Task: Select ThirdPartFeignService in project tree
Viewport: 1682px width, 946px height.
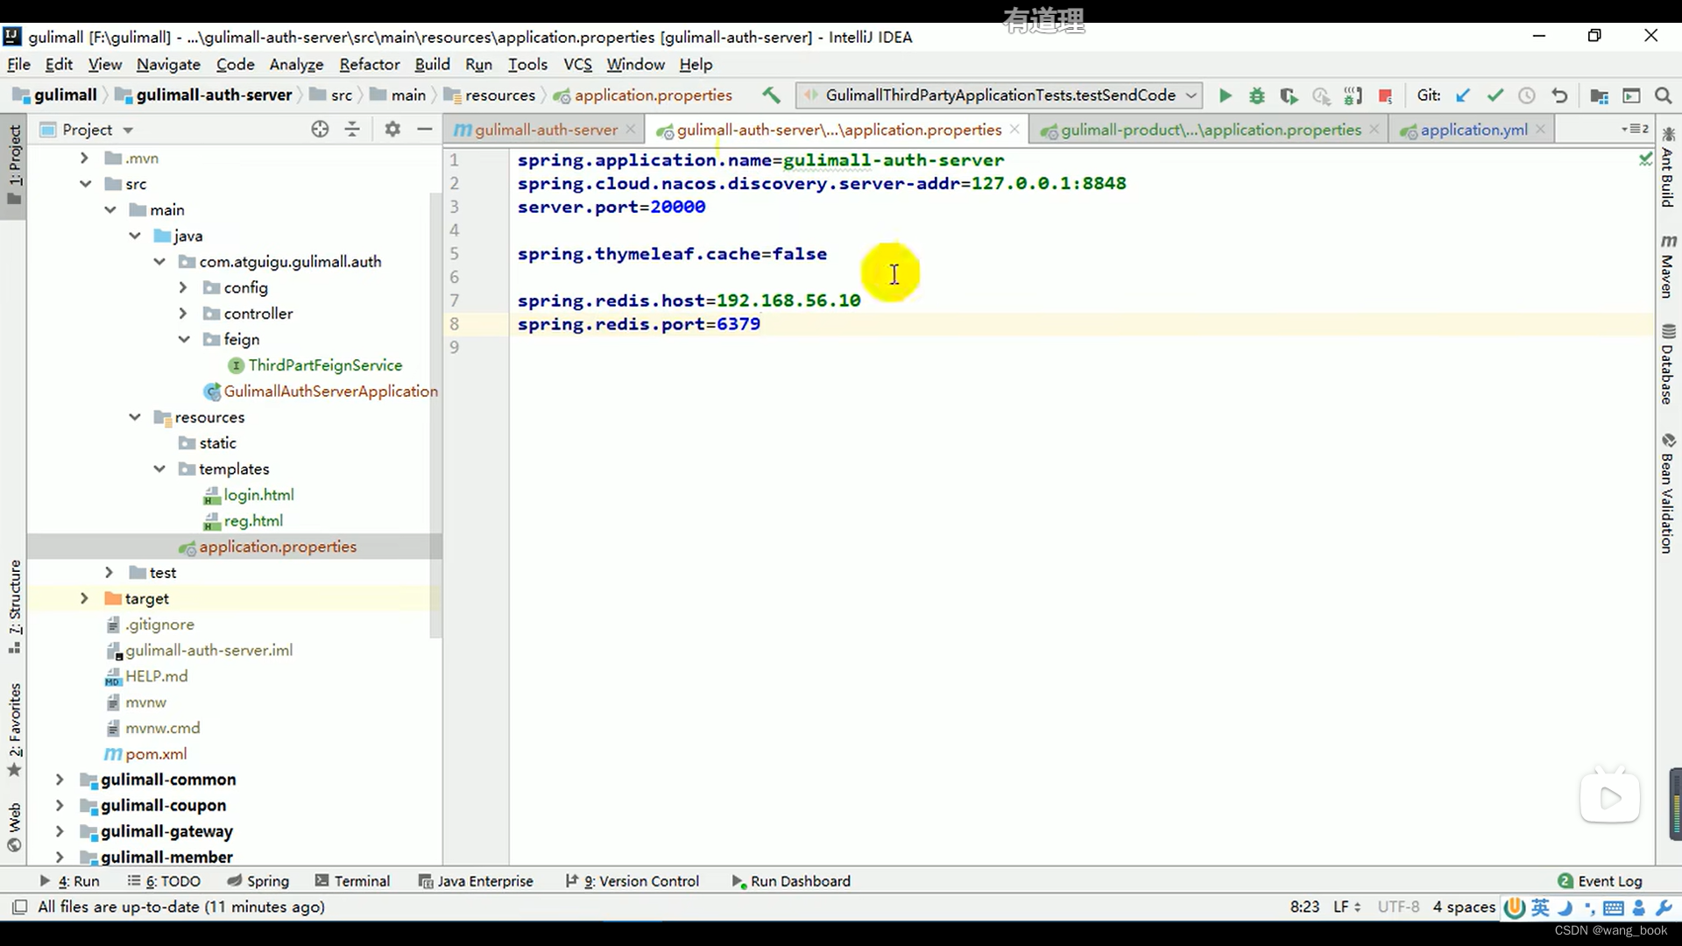Action: tap(325, 365)
